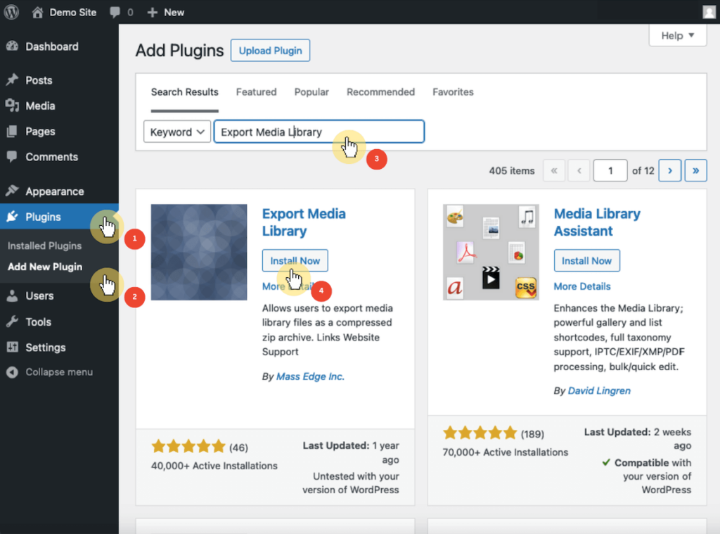
Task: Open Export Media Library plugin thumbnail
Action: [199, 253]
